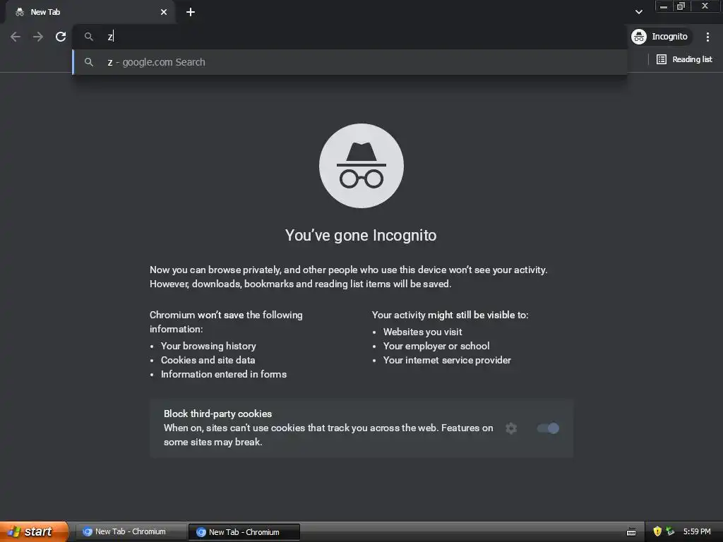Open the Reading list
723x542 pixels.
[683, 59]
